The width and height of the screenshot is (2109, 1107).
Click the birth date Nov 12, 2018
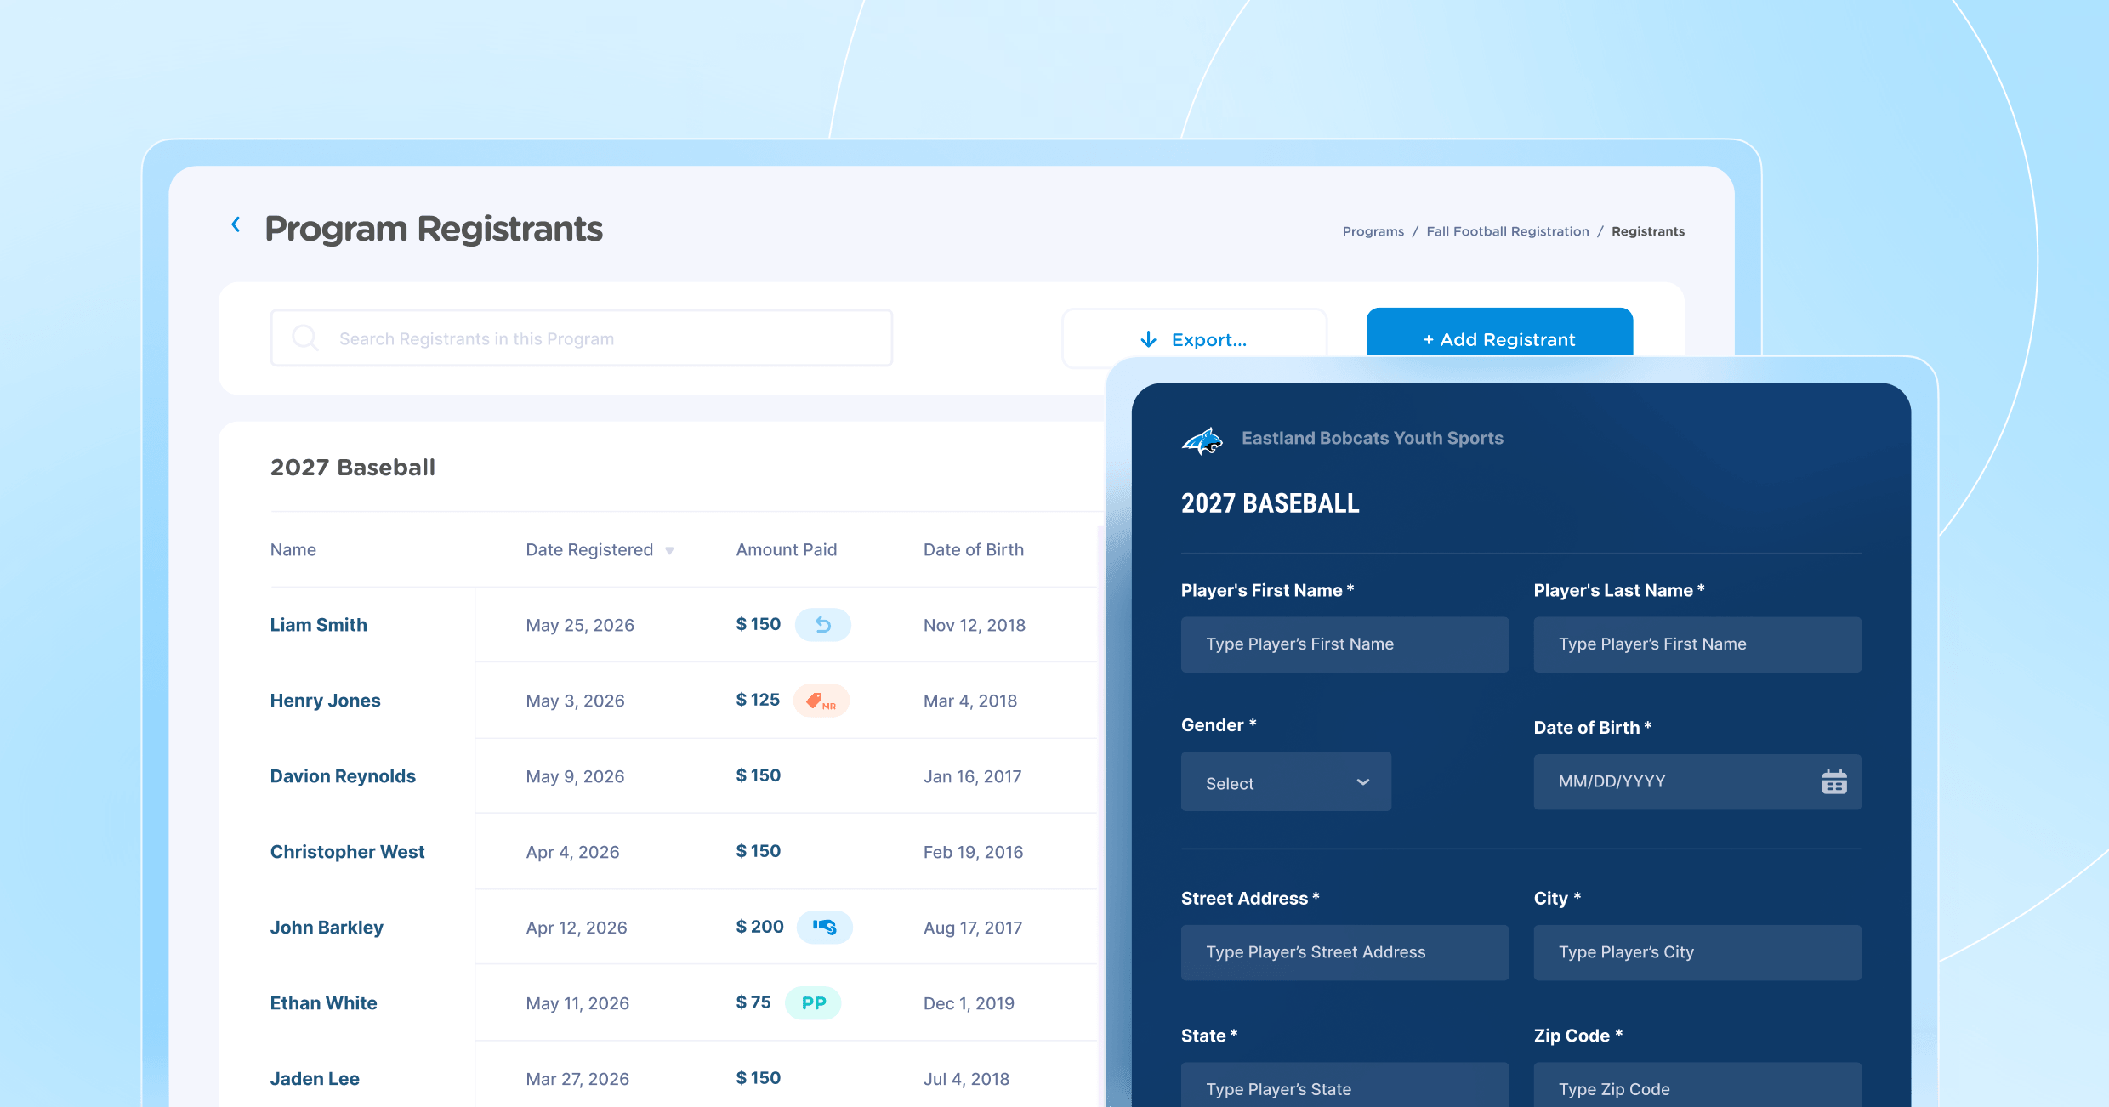pos(975,626)
